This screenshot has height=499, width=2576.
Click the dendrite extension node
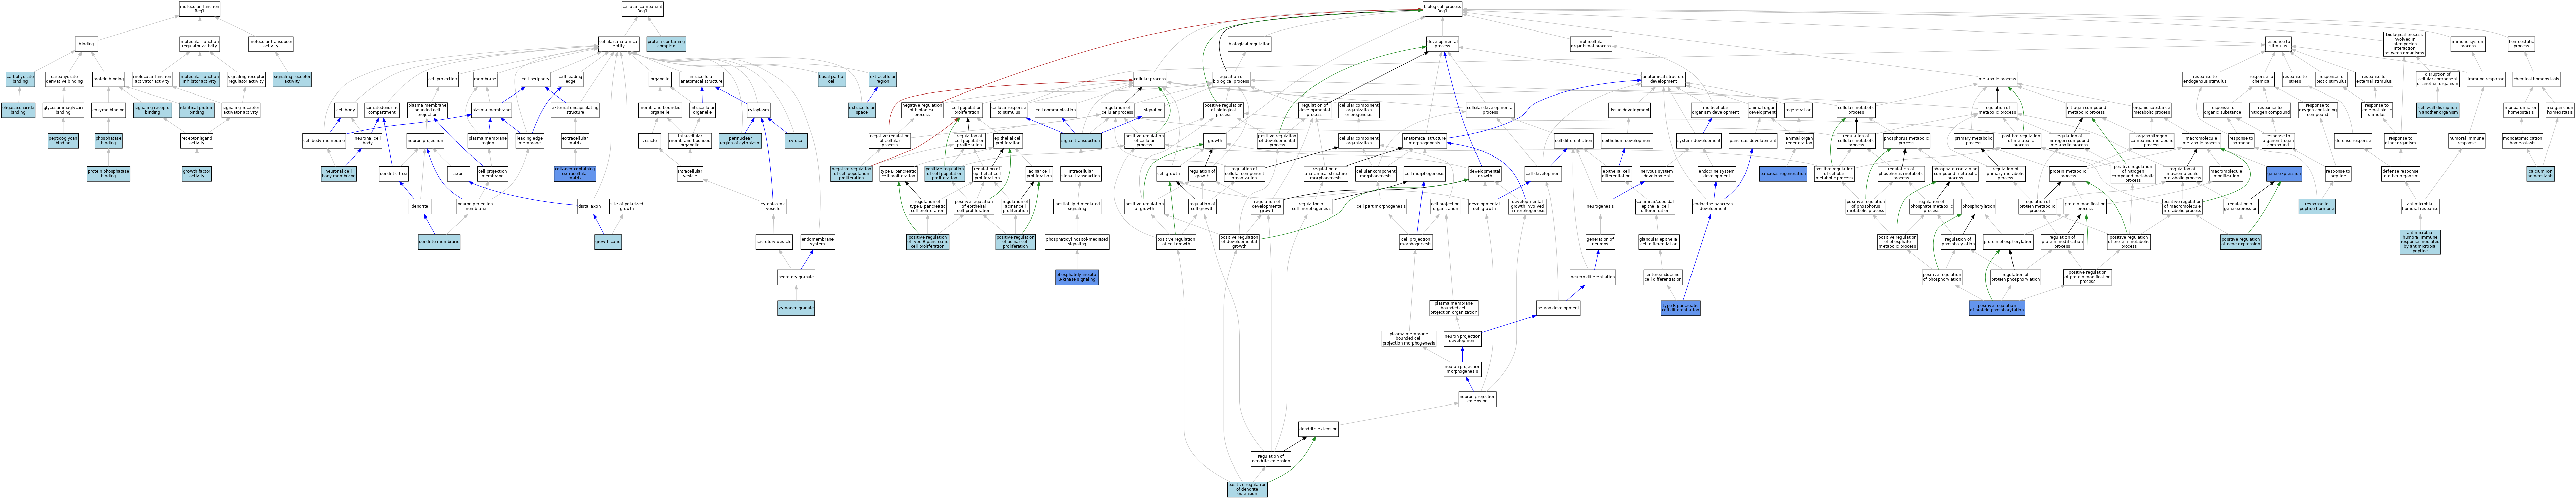coord(1318,429)
